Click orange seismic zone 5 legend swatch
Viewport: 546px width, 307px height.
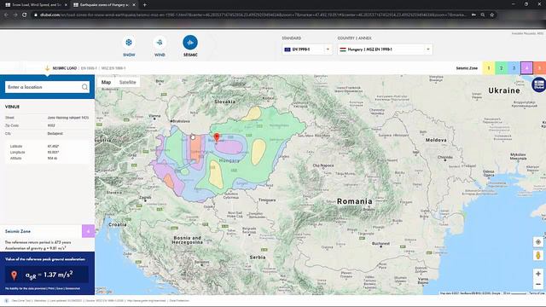540,68
